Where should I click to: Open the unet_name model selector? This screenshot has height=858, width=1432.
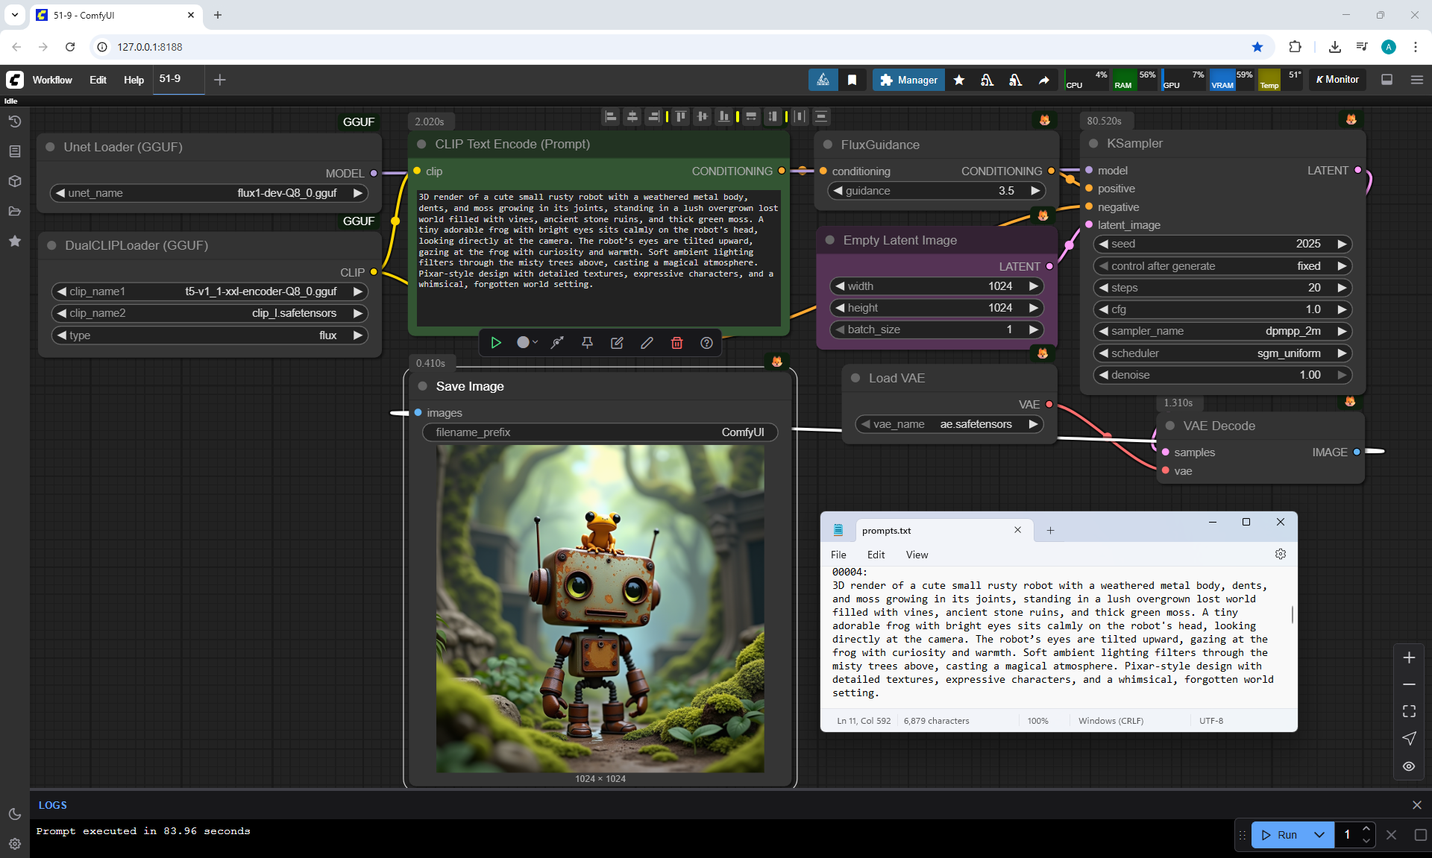[x=209, y=193]
